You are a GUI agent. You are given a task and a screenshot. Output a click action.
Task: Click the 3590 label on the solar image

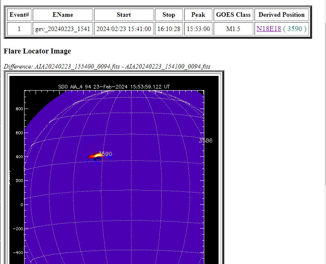pos(106,154)
